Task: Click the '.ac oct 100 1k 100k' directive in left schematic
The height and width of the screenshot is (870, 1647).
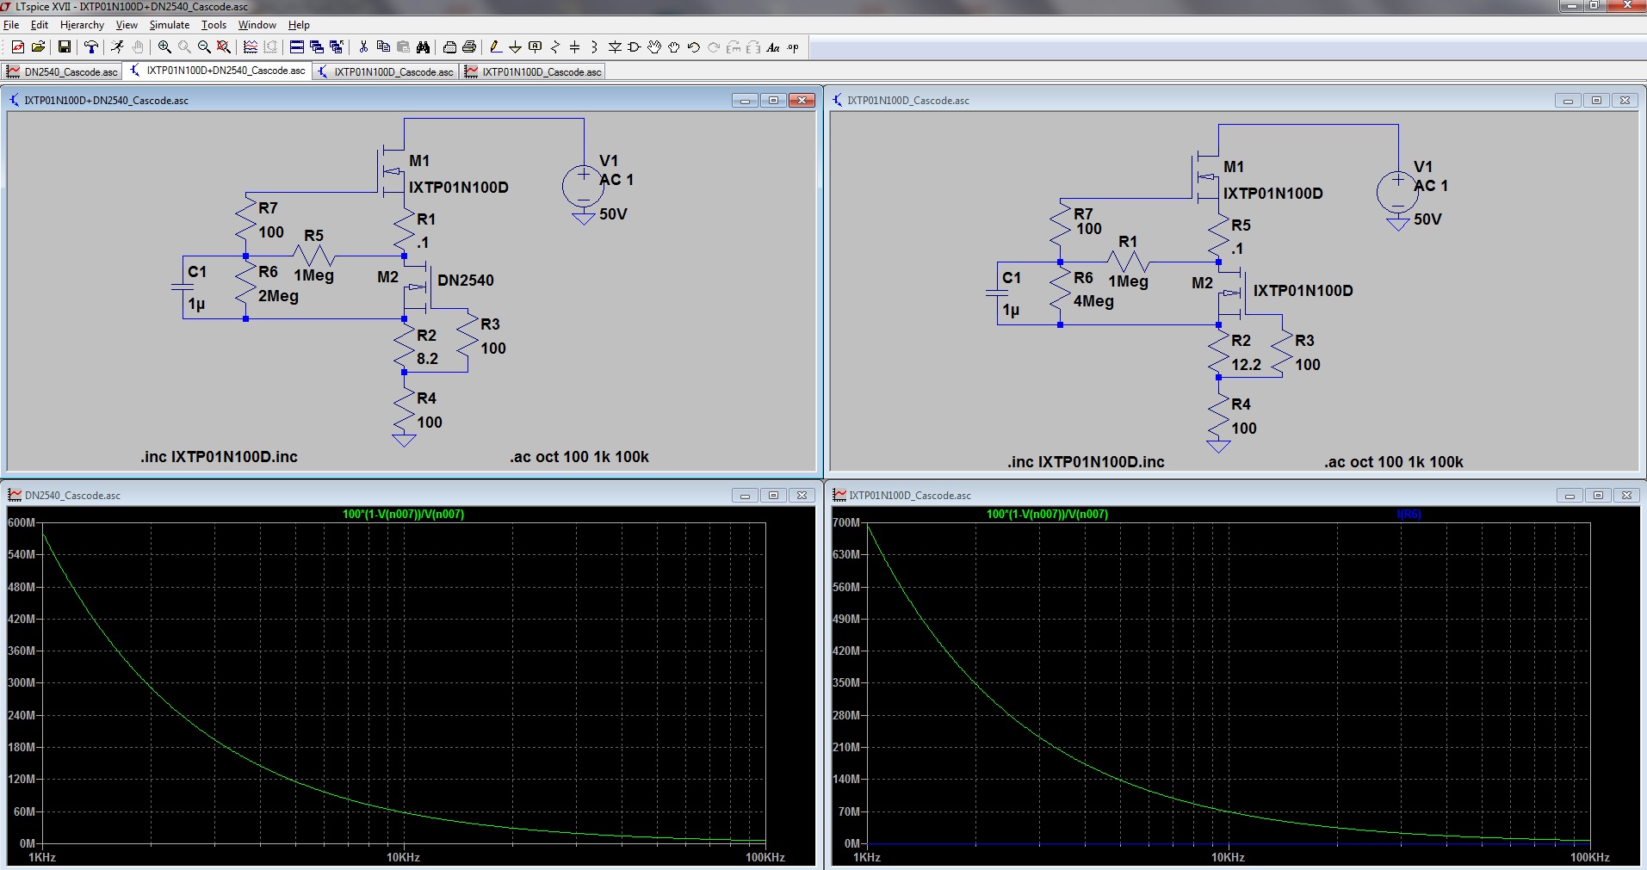Action: tap(579, 457)
